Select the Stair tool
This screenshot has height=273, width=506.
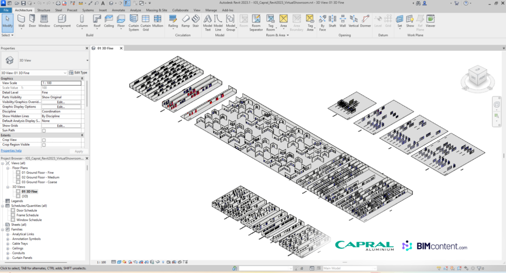[196, 22]
